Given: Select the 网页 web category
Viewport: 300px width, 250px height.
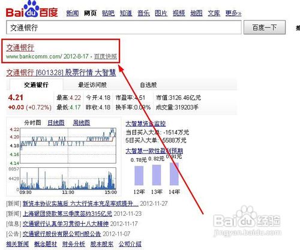Looking at the screenshot, I should coord(90,13).
